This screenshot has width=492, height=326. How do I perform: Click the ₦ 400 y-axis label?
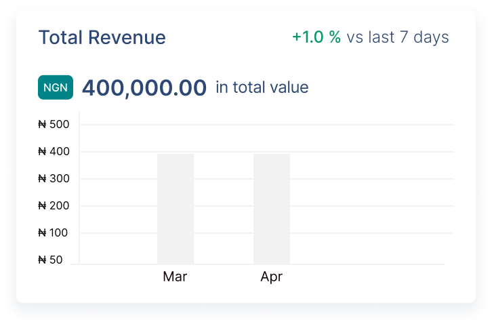54,152
